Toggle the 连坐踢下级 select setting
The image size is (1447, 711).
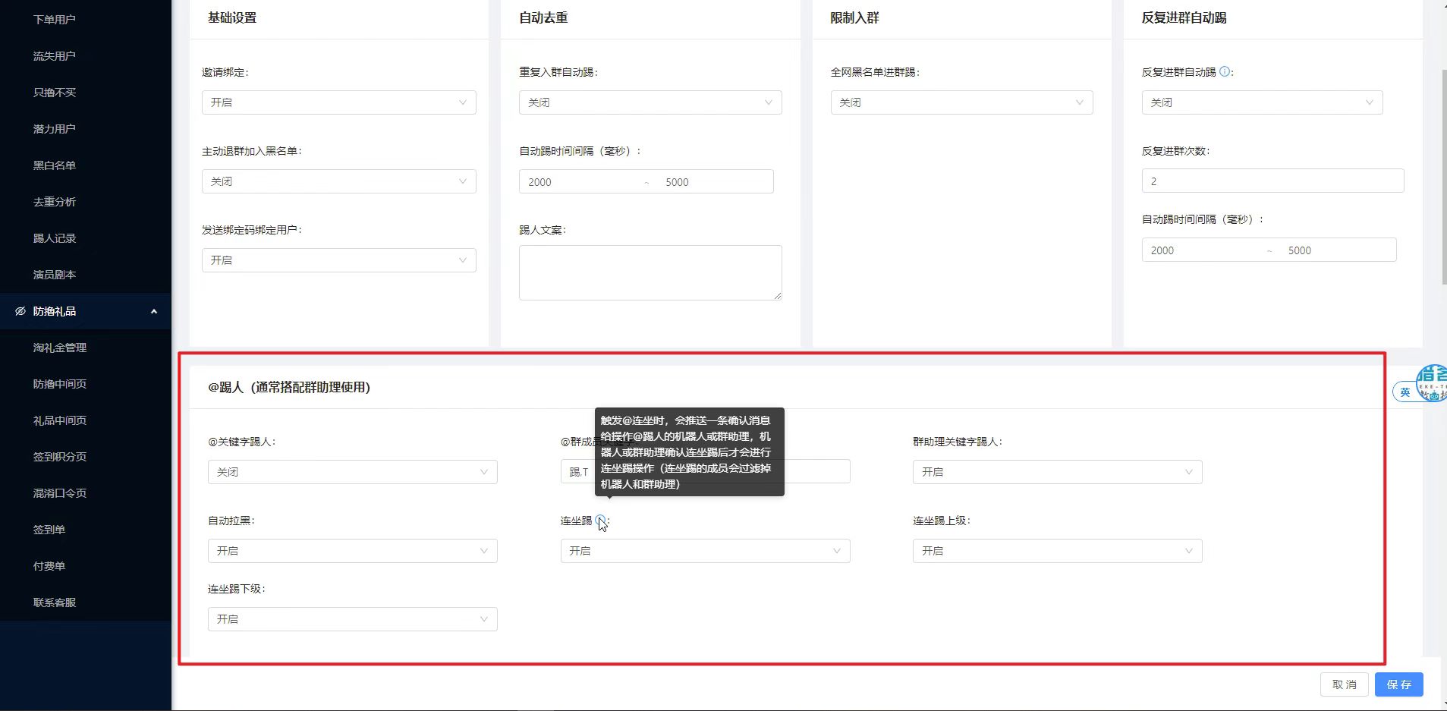point(352,619)
